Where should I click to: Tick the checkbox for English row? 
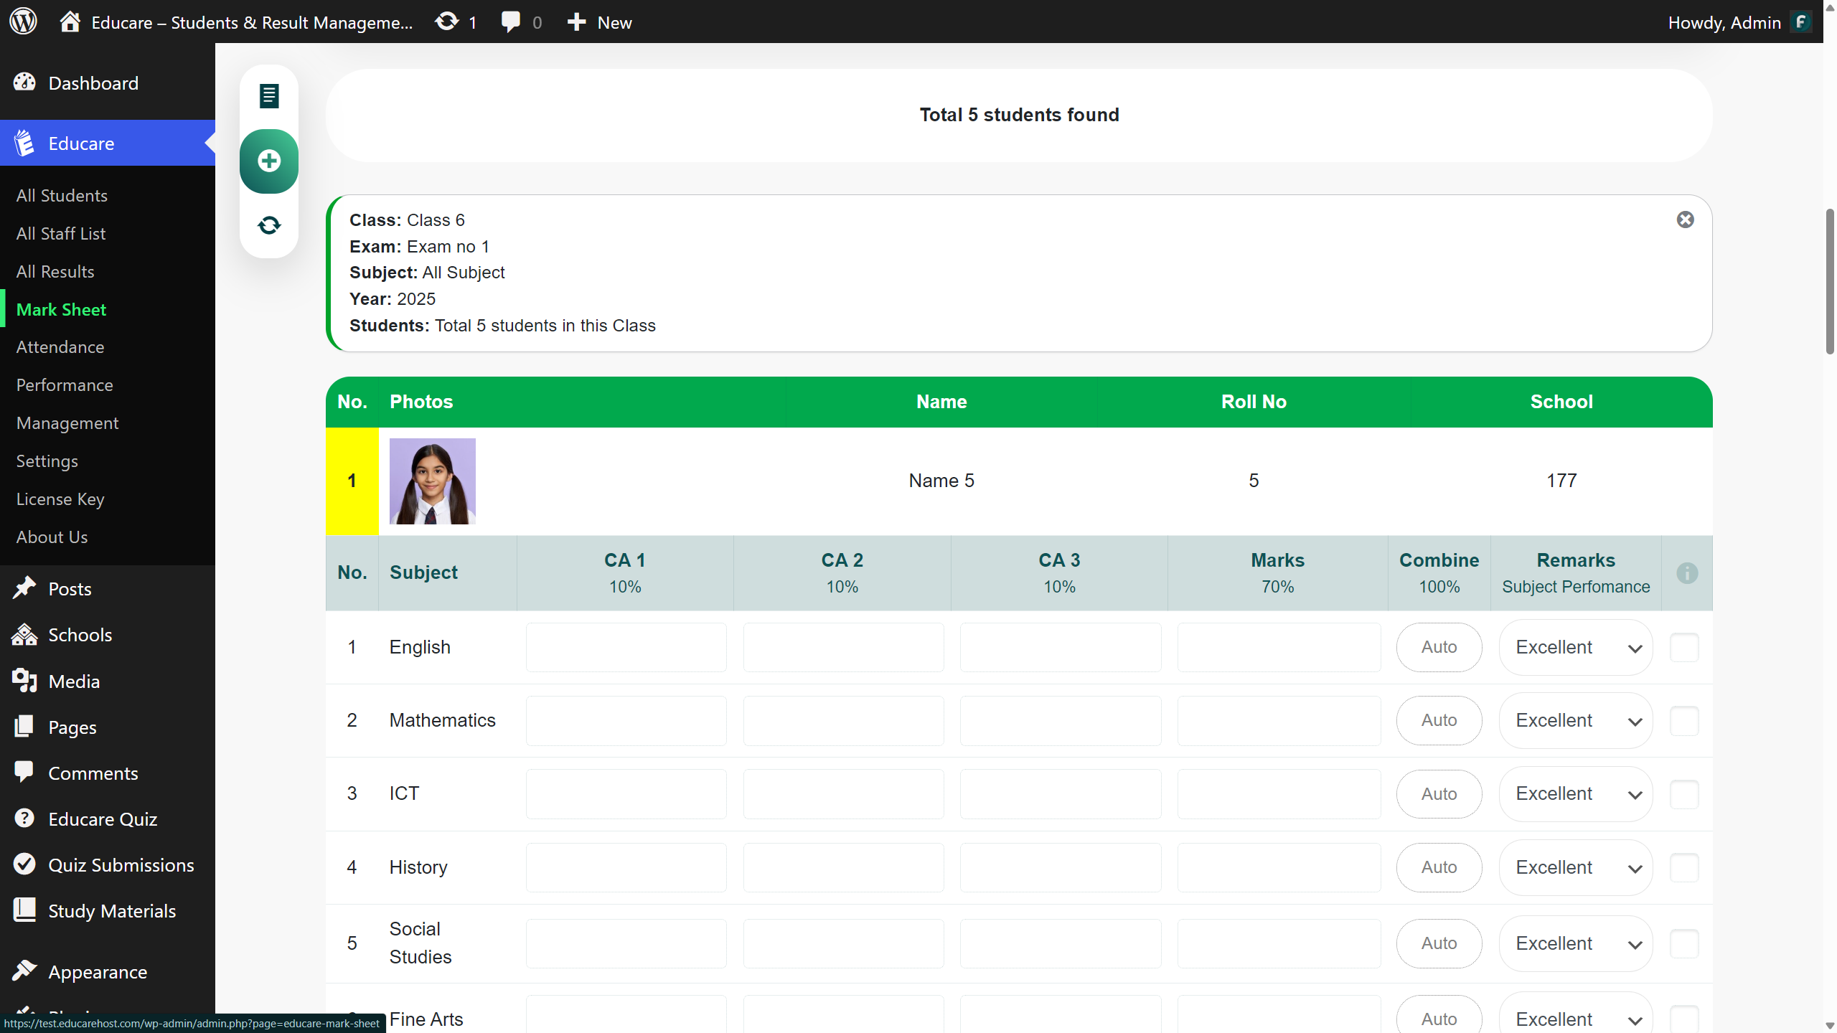pyautogui.click(x=1684, y=647)
